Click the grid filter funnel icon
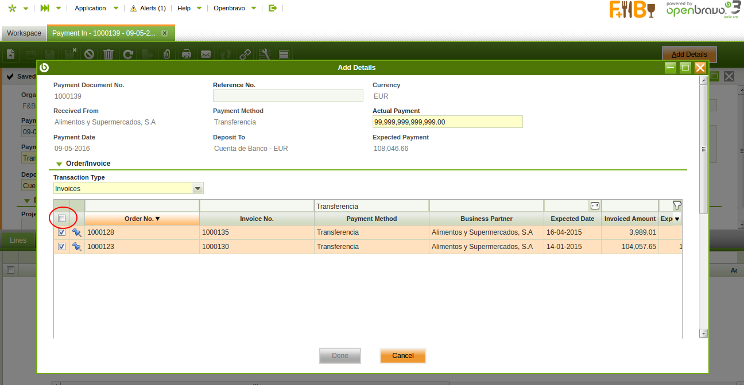The width and height of the screenshot is (744, 385). tap(677, 205)
